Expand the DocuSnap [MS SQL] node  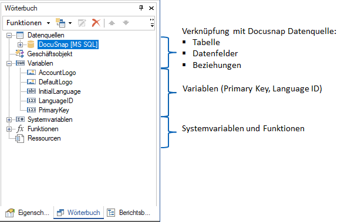(20, 45)
